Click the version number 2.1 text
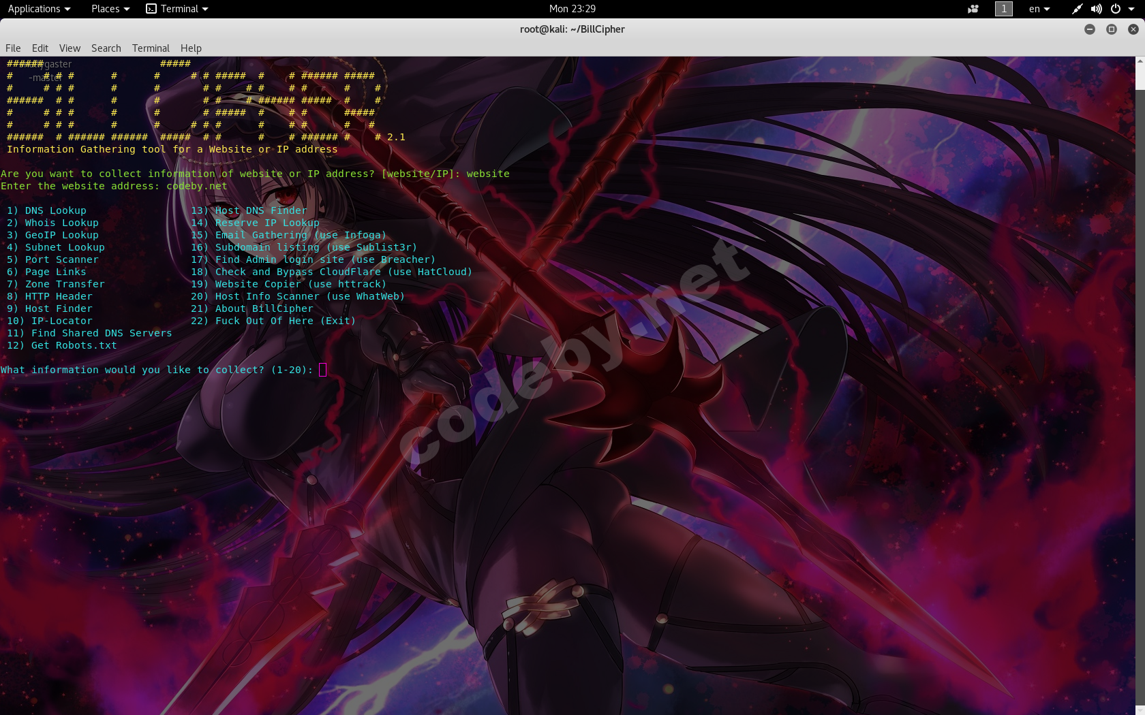This screenshot has width=1145, height=715. (396, 137)
